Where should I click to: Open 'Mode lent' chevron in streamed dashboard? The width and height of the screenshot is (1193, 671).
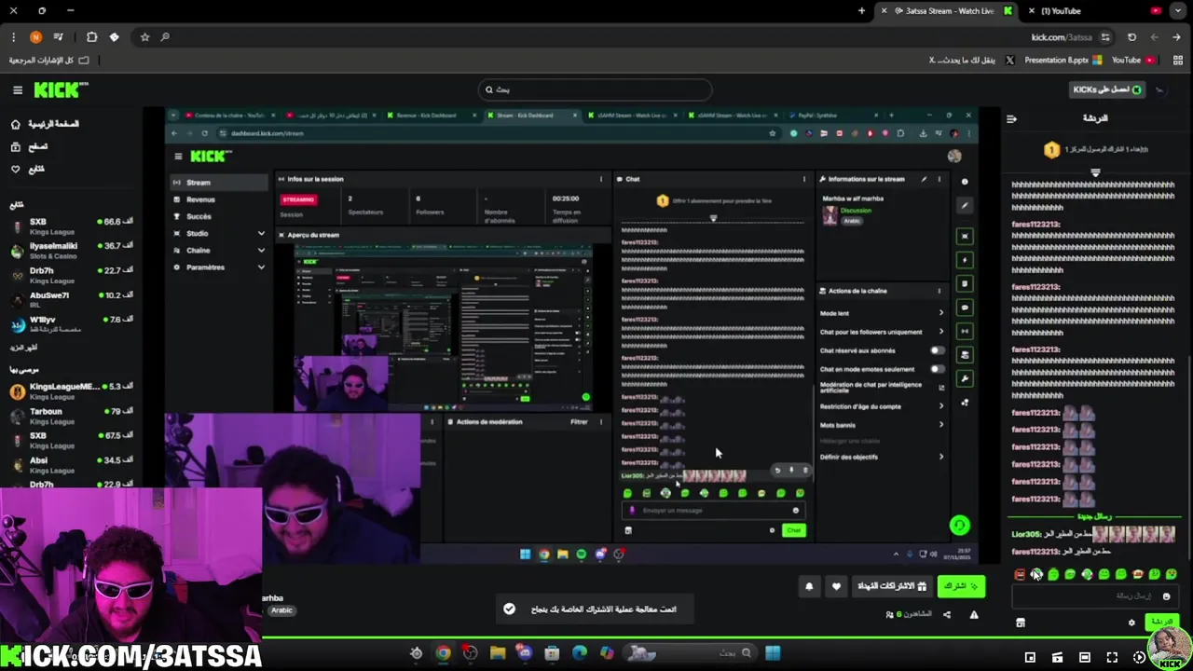(940, 313)
